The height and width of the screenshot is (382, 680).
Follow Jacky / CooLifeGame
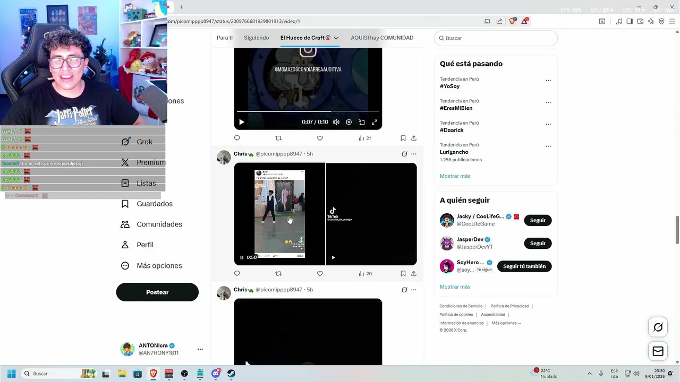pyautogui.click(x=538, y=220)
